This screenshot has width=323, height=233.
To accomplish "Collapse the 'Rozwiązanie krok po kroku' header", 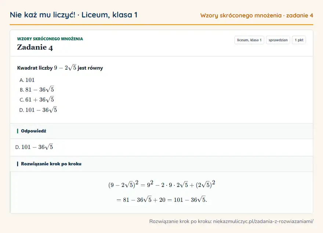I will coord(161,164).
